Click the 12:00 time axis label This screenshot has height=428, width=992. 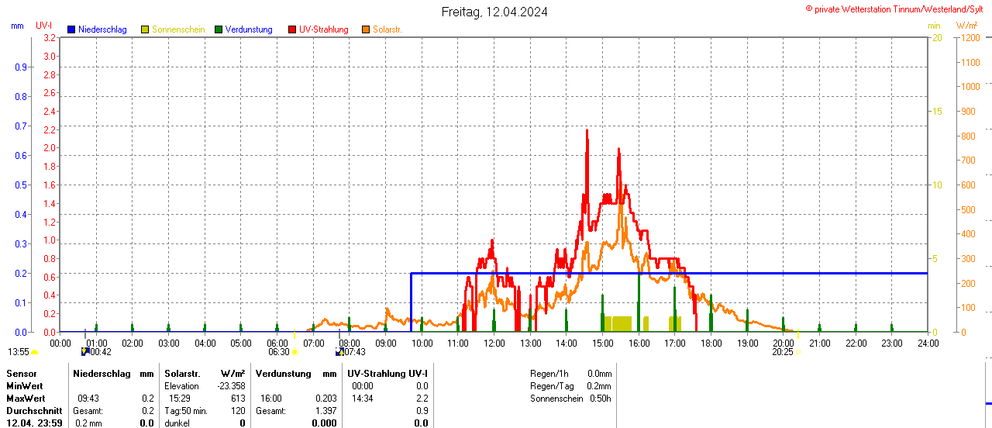[x=494, y=343]
